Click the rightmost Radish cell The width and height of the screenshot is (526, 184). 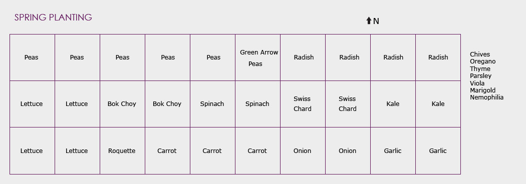pyautogui.click(x=438, y=57)
